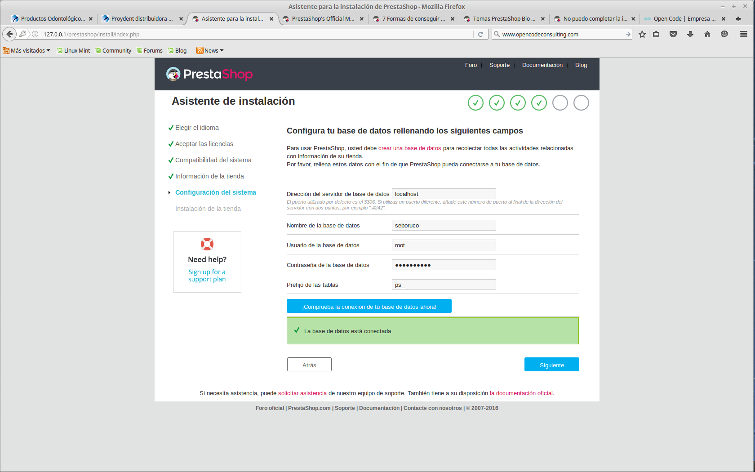Image resolution: width=755 pixels, height=472 pixels.
Task: Click the life-ring Need help icon
Action: pyautogui.click(x=207, y=244)
